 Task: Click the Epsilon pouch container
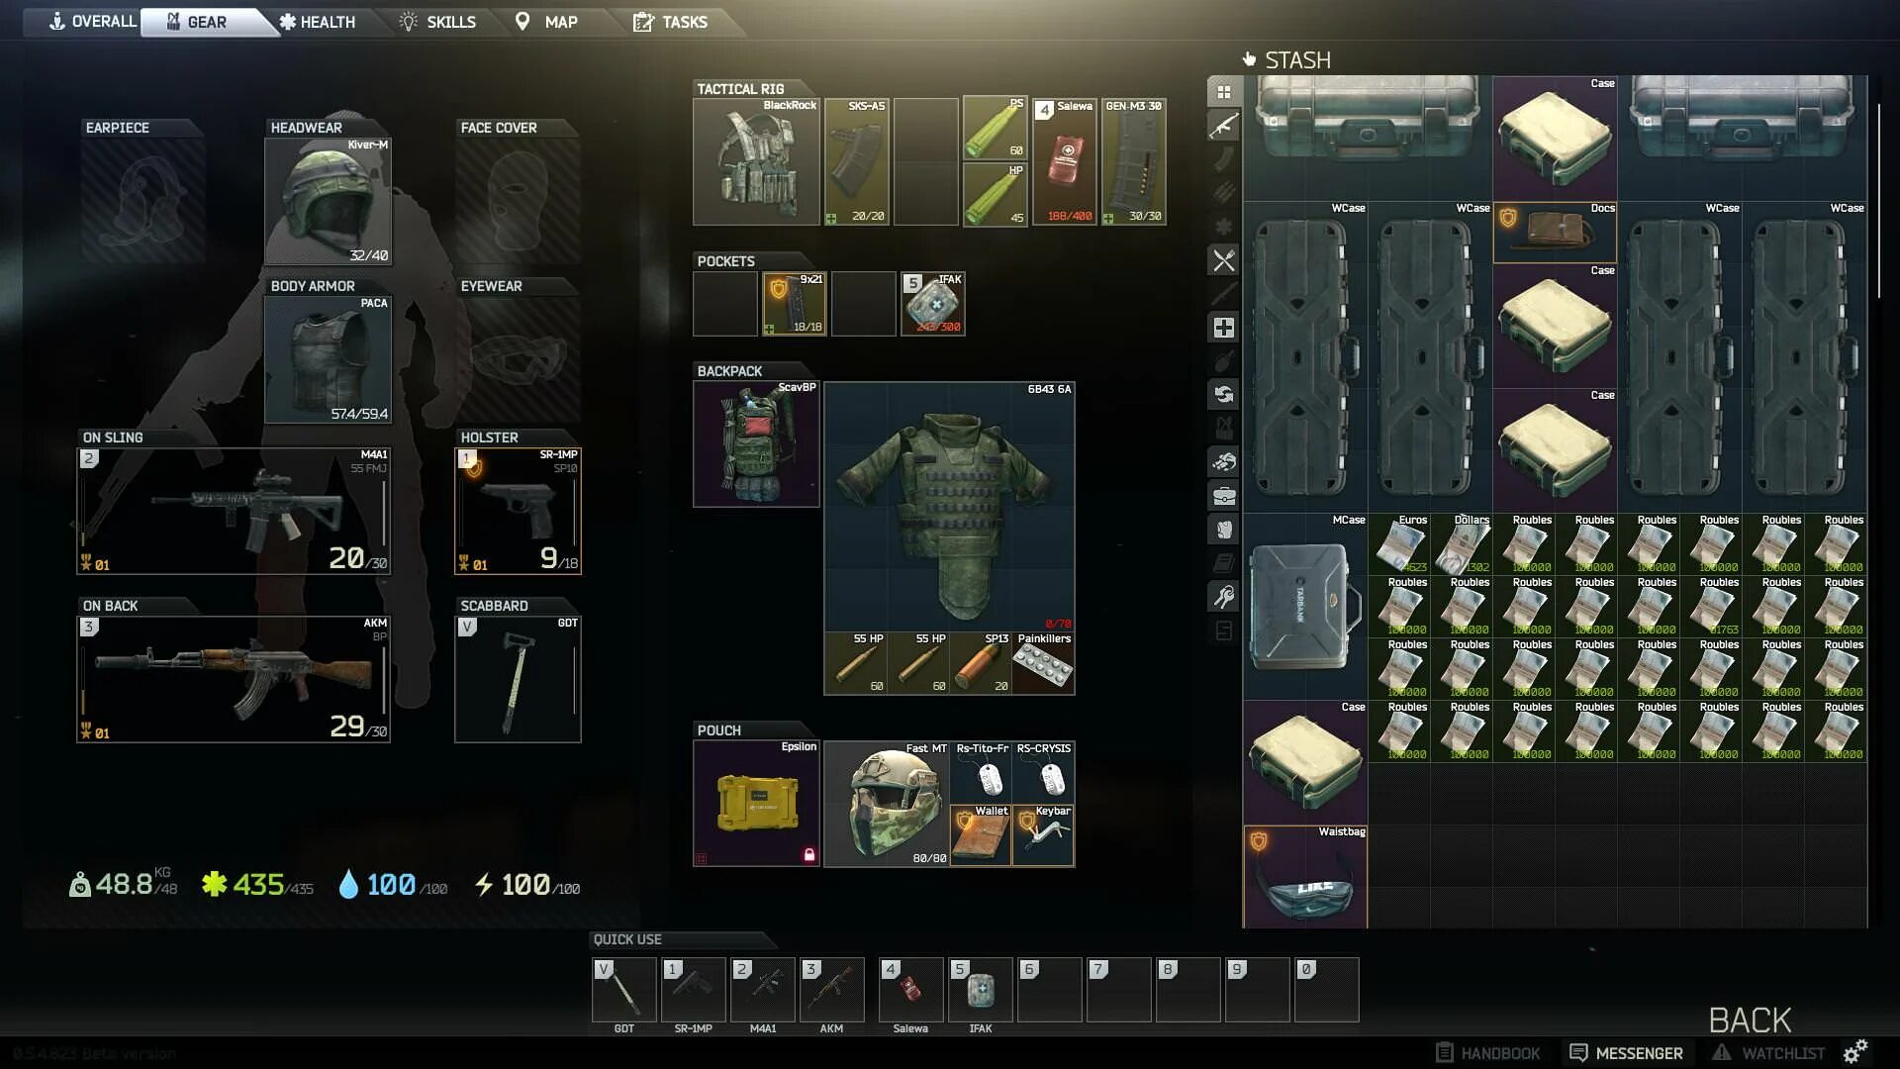pos(756,803)
